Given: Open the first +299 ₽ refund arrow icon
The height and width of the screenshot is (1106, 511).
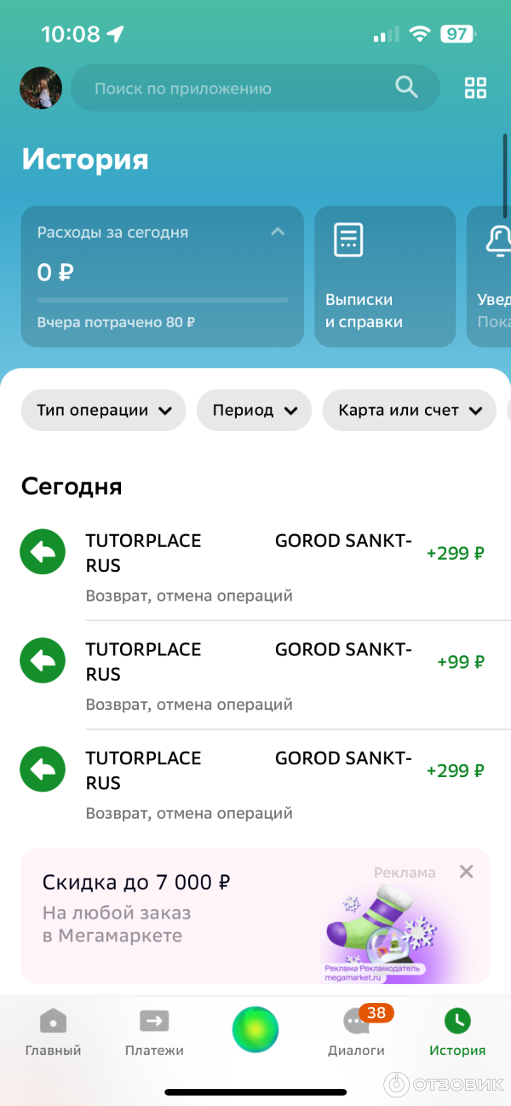Looking at the screenshot, I should coord(43,552).
